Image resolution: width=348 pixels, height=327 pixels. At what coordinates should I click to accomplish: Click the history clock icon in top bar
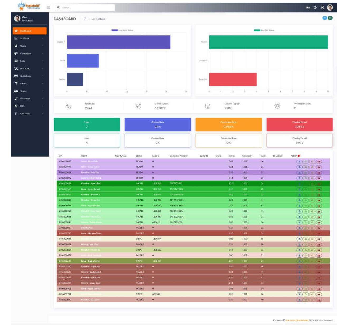pos(315,8)
